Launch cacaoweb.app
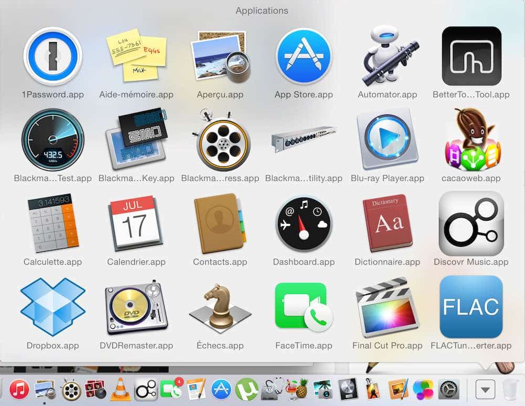This screenshot has width=525, height=406. pos(471,140)
